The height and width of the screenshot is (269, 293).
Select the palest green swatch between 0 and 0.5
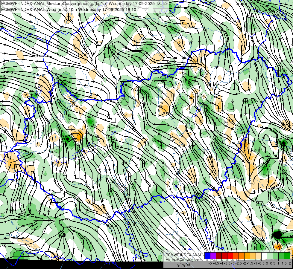pyautogui.click(x=270, y=256)
